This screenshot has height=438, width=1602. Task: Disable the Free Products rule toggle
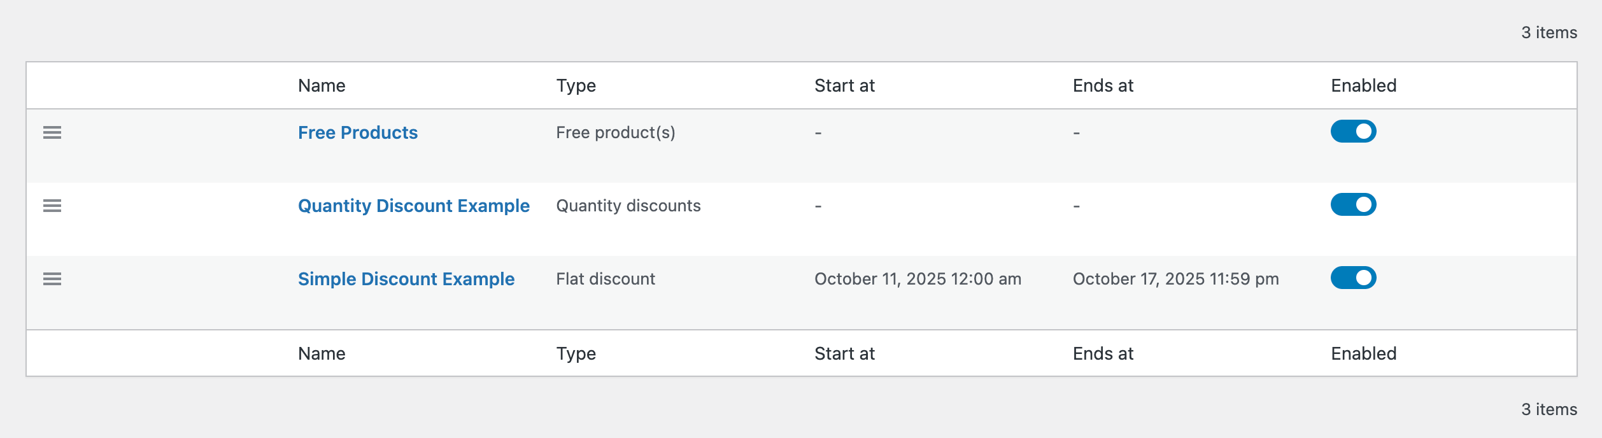[x=1353, y=132]
